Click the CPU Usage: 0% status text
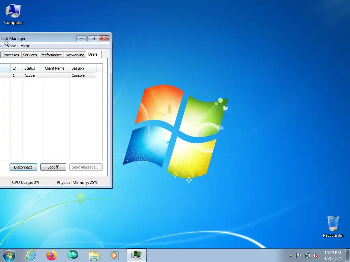Image resolution: width=350 pixels, height=262 pixels. [x=26, y=183]
